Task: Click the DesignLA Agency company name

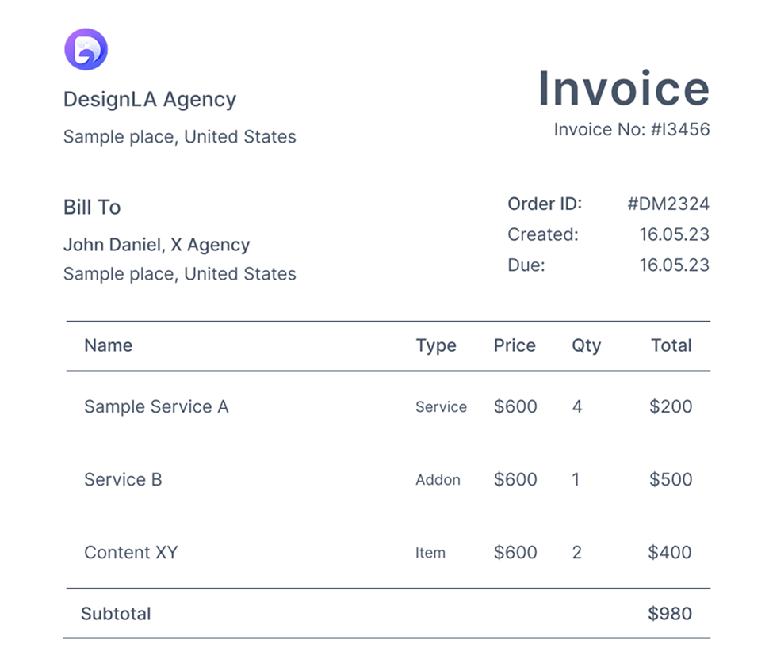Action: [150, 100]
